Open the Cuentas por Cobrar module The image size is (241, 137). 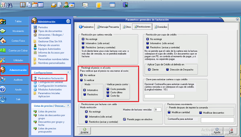point(14,51)
